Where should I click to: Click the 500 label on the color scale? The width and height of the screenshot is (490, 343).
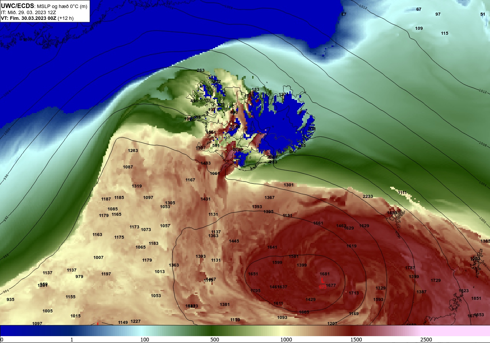(215, 340)
